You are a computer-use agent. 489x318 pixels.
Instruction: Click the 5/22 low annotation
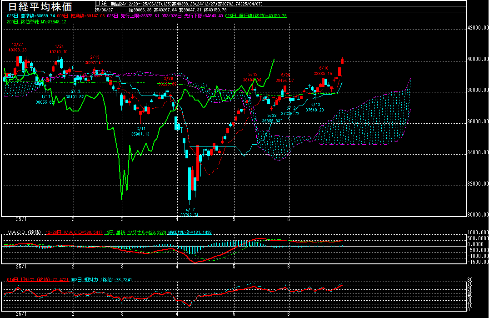click(x=271, y=118)
